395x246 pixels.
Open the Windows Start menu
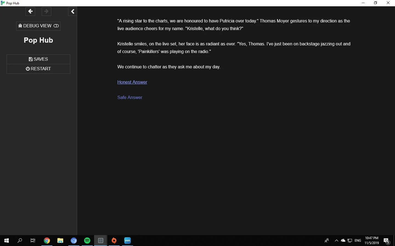click(7, 241)
